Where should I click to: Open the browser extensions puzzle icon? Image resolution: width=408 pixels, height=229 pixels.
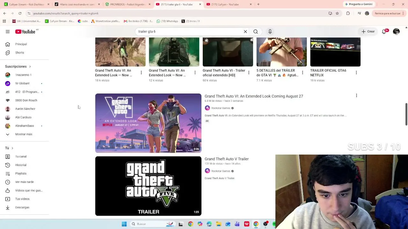pyautogui.click(x=348, y=13)
